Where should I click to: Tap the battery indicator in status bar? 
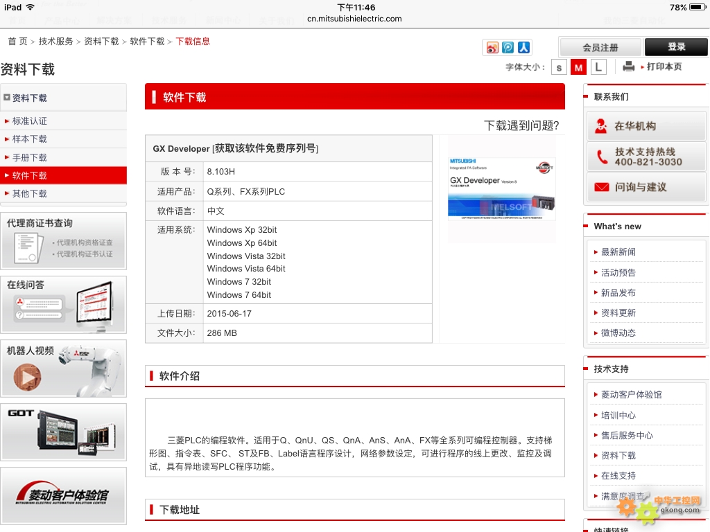(x=698, y=7)
